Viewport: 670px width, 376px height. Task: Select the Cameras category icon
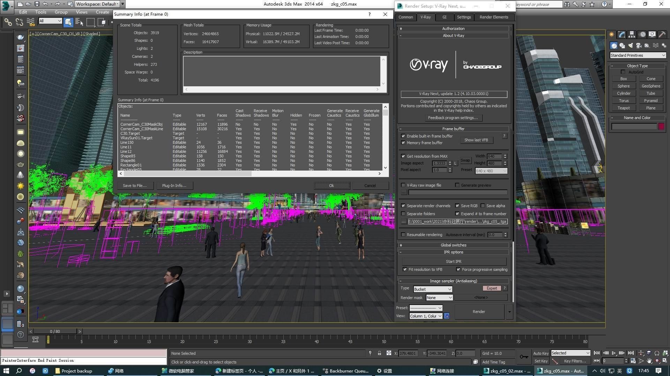(639, 46)
